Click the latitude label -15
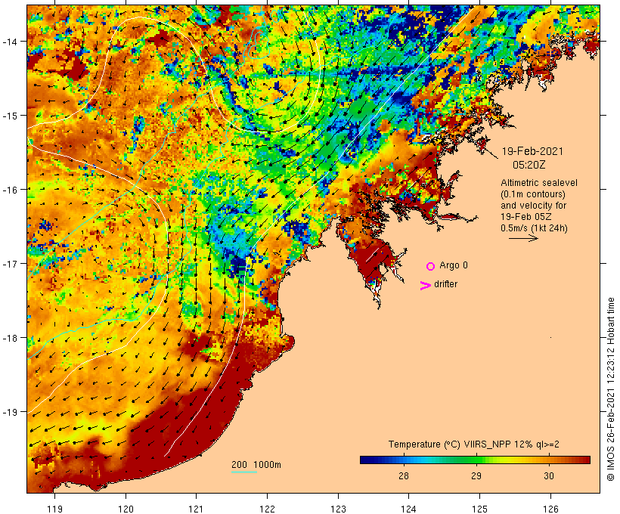 (9, 116)
